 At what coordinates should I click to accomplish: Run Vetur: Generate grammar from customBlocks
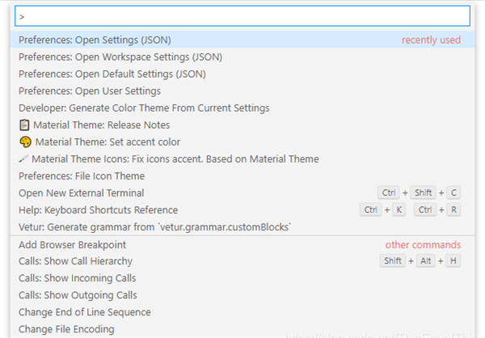tap(154, 226)
